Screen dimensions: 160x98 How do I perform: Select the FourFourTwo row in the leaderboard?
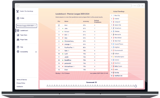coord(82,48)
